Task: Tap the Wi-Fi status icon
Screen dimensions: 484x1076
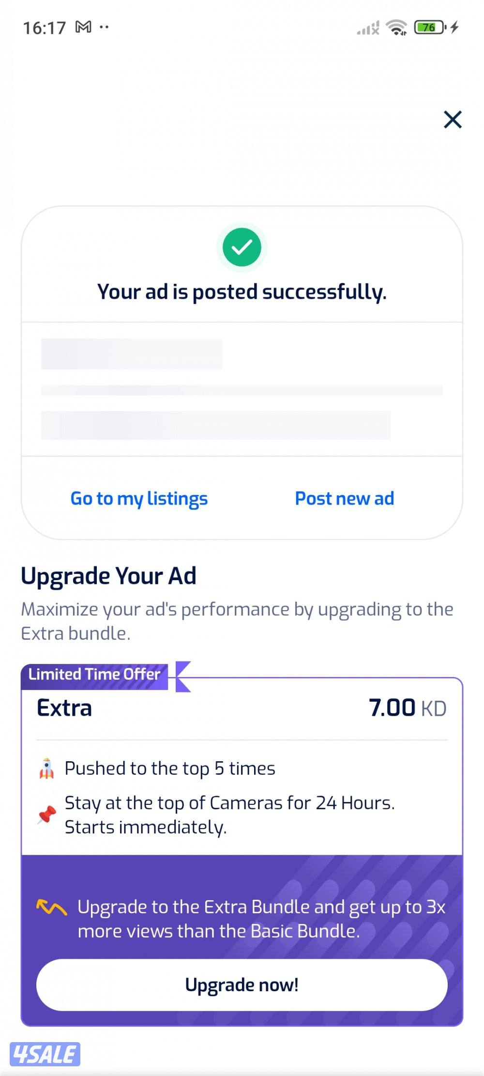Action: coord(396,28)
